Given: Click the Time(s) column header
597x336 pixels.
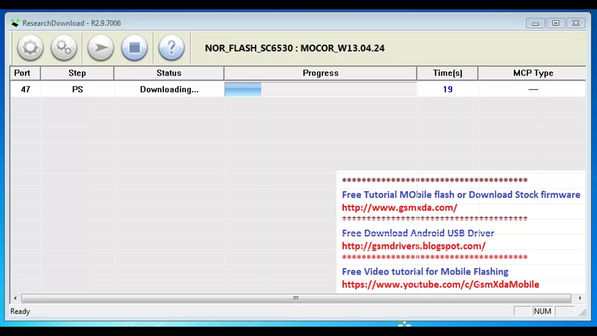Looking at the screenshot, I should pos(447,73).
